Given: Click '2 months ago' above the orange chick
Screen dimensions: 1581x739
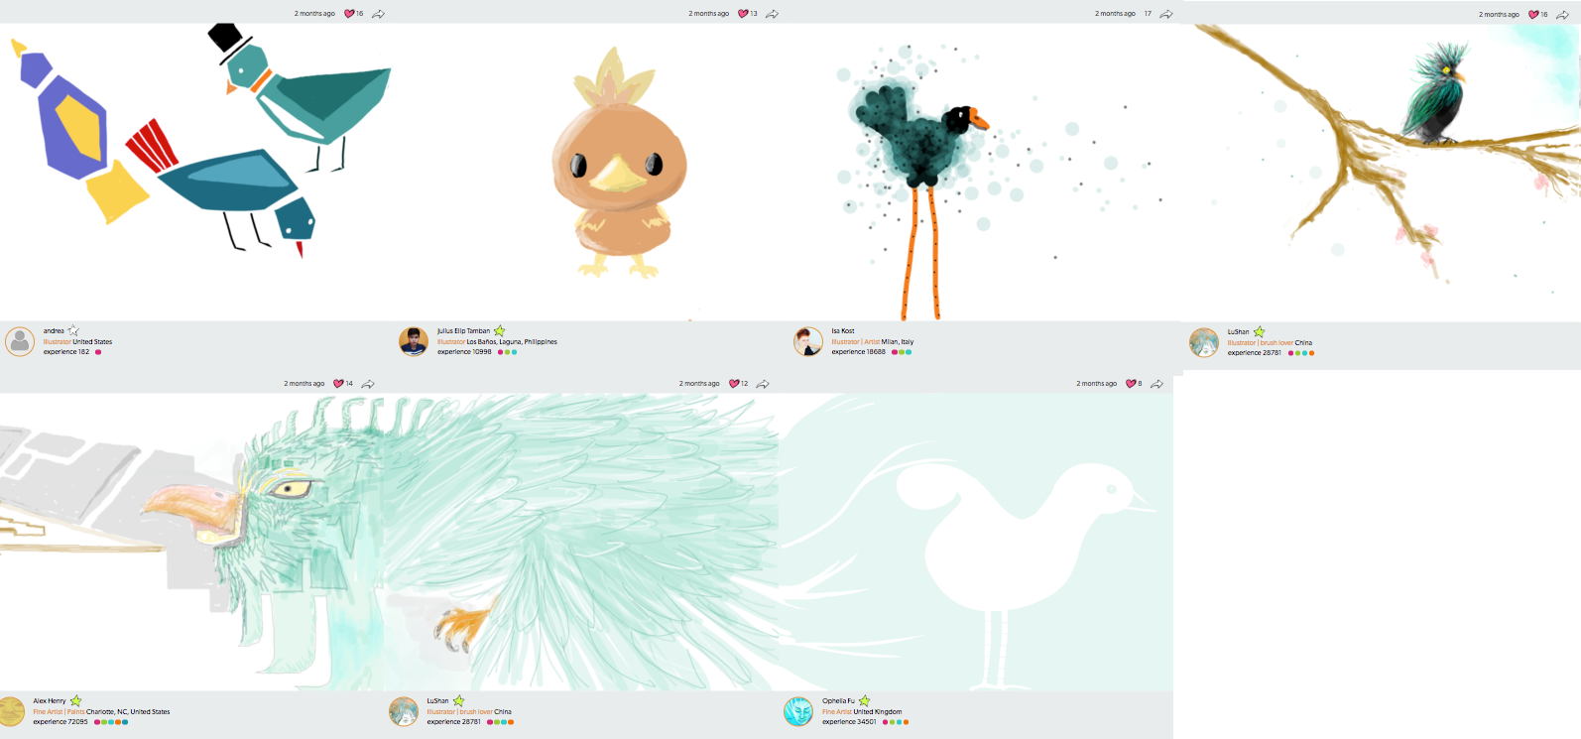Looking at the screenshot, I should [x=708, y=14].
